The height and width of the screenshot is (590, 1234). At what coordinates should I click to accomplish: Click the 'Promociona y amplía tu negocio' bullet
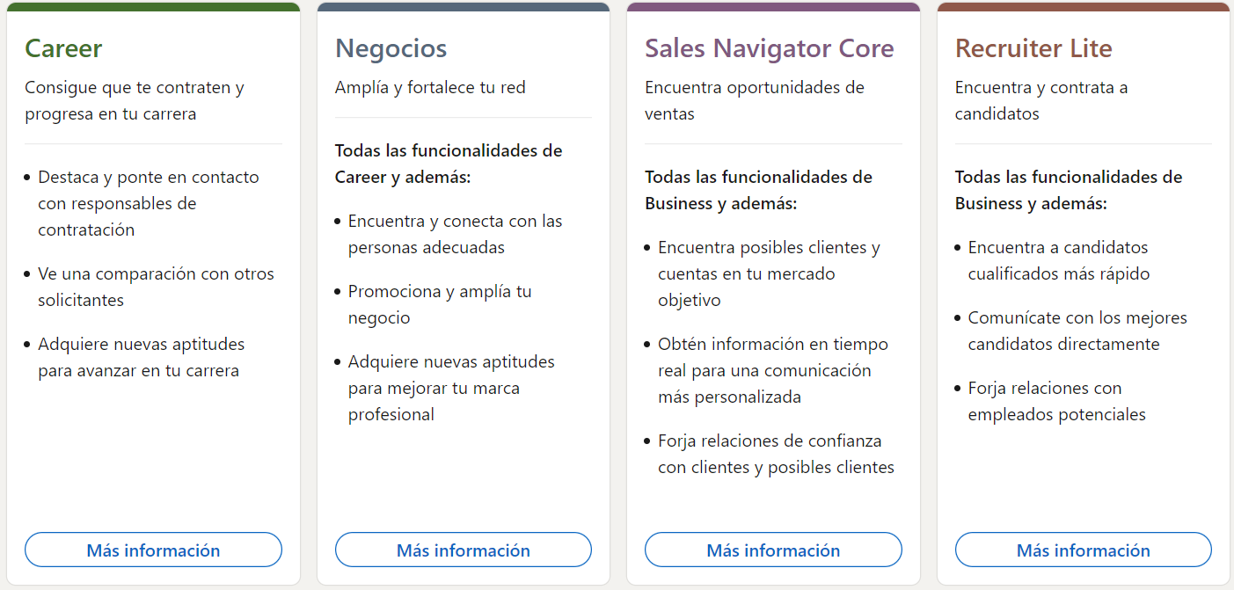tap(439, 304)
